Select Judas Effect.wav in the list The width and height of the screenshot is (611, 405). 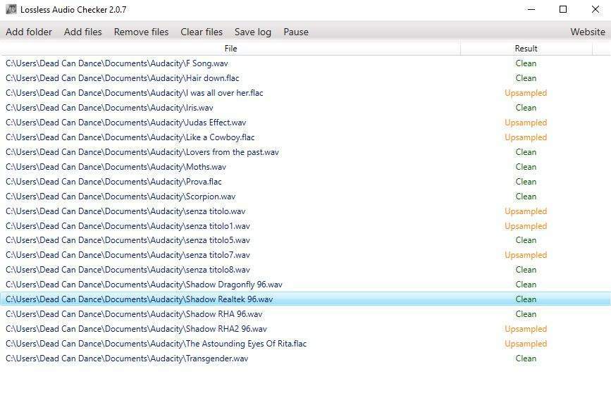(306, 123)
